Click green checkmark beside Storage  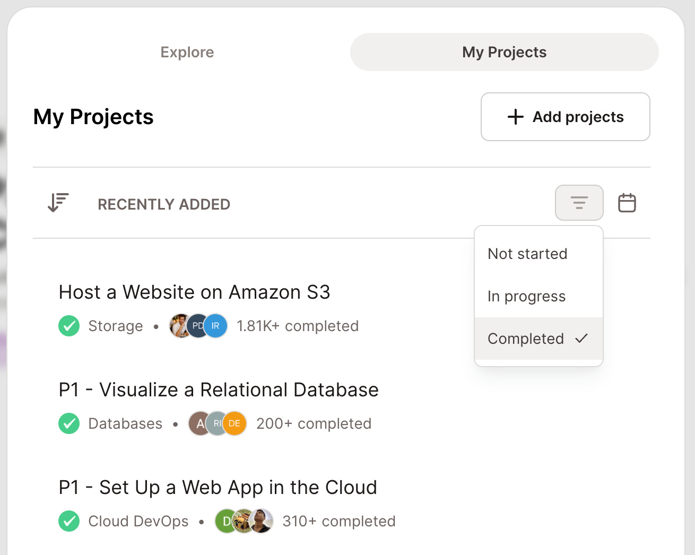coord(69,326)
